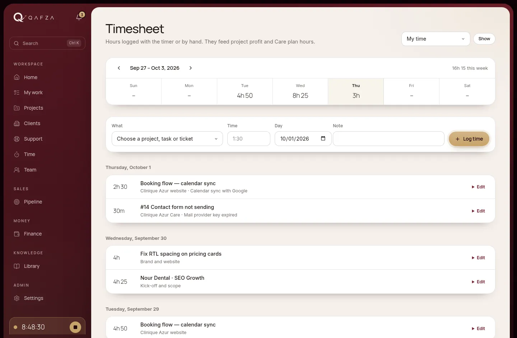Click the Time input field
Image resolution: width=517 pixels, height=338 pixels.
tap(249, 139)
